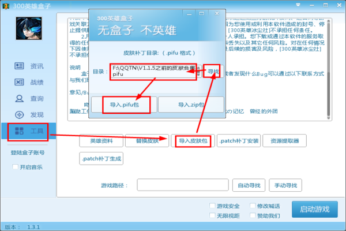
Task: Open the 资讯 news section
Action: coord(29,66)
